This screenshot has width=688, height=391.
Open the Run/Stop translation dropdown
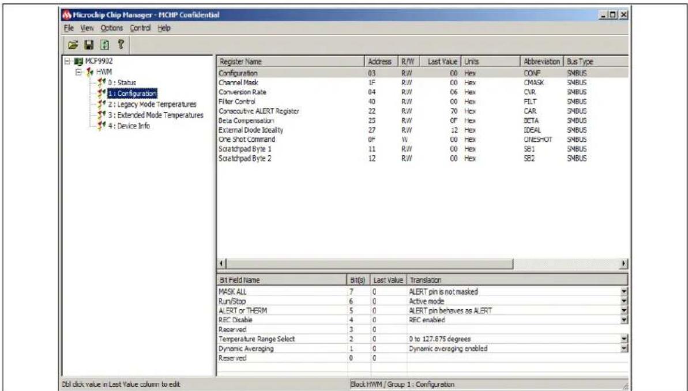tap(625, 301)
